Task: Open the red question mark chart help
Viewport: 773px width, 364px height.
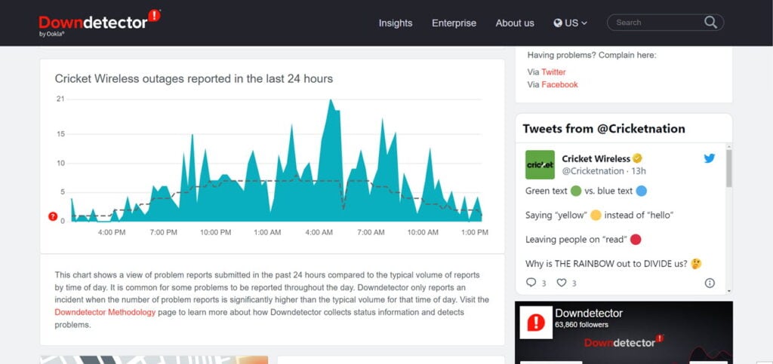Action: [x=53, y=216]
